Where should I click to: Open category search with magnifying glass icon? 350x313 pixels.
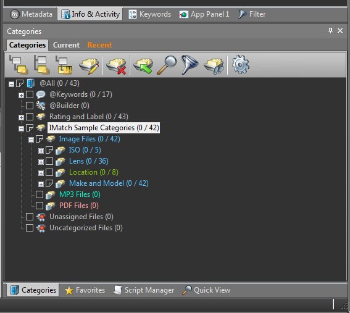point(167,65)
